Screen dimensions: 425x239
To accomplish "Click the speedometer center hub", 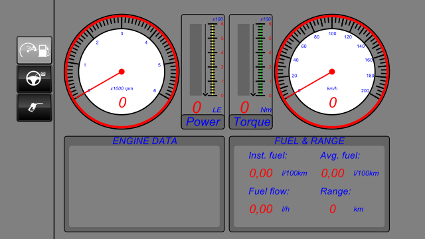I will [x=332, y=72].
